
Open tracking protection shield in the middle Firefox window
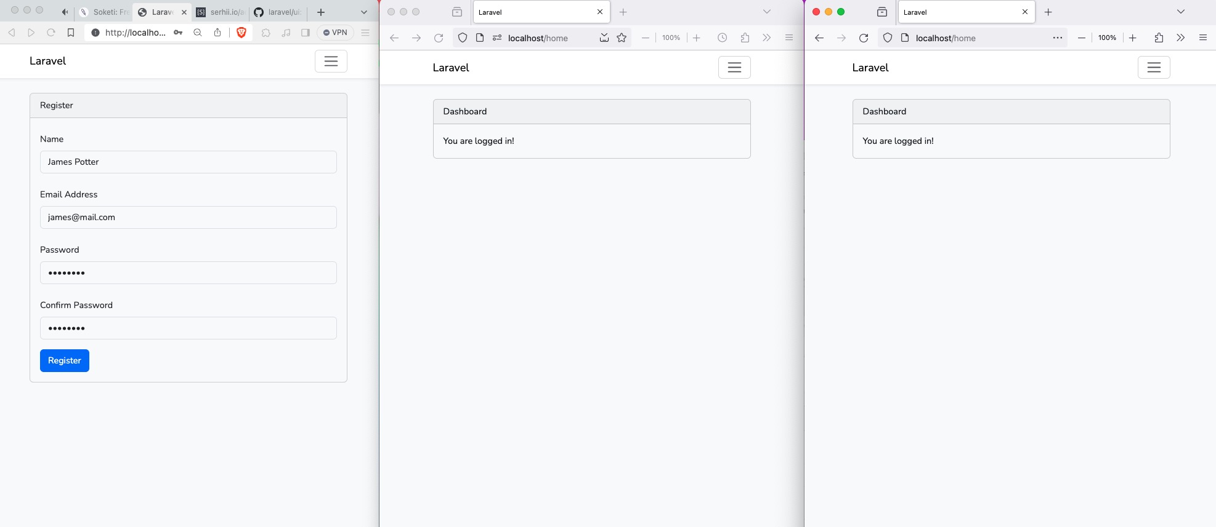[x=463, y=38]
